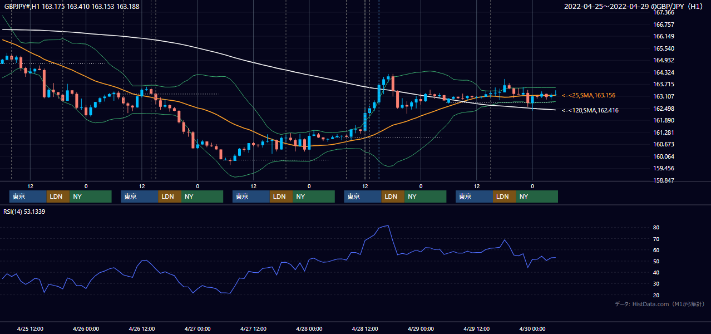Click the 4/28 12:00 date label
This screenshot has height=334, width=711.
pos(365,328)
